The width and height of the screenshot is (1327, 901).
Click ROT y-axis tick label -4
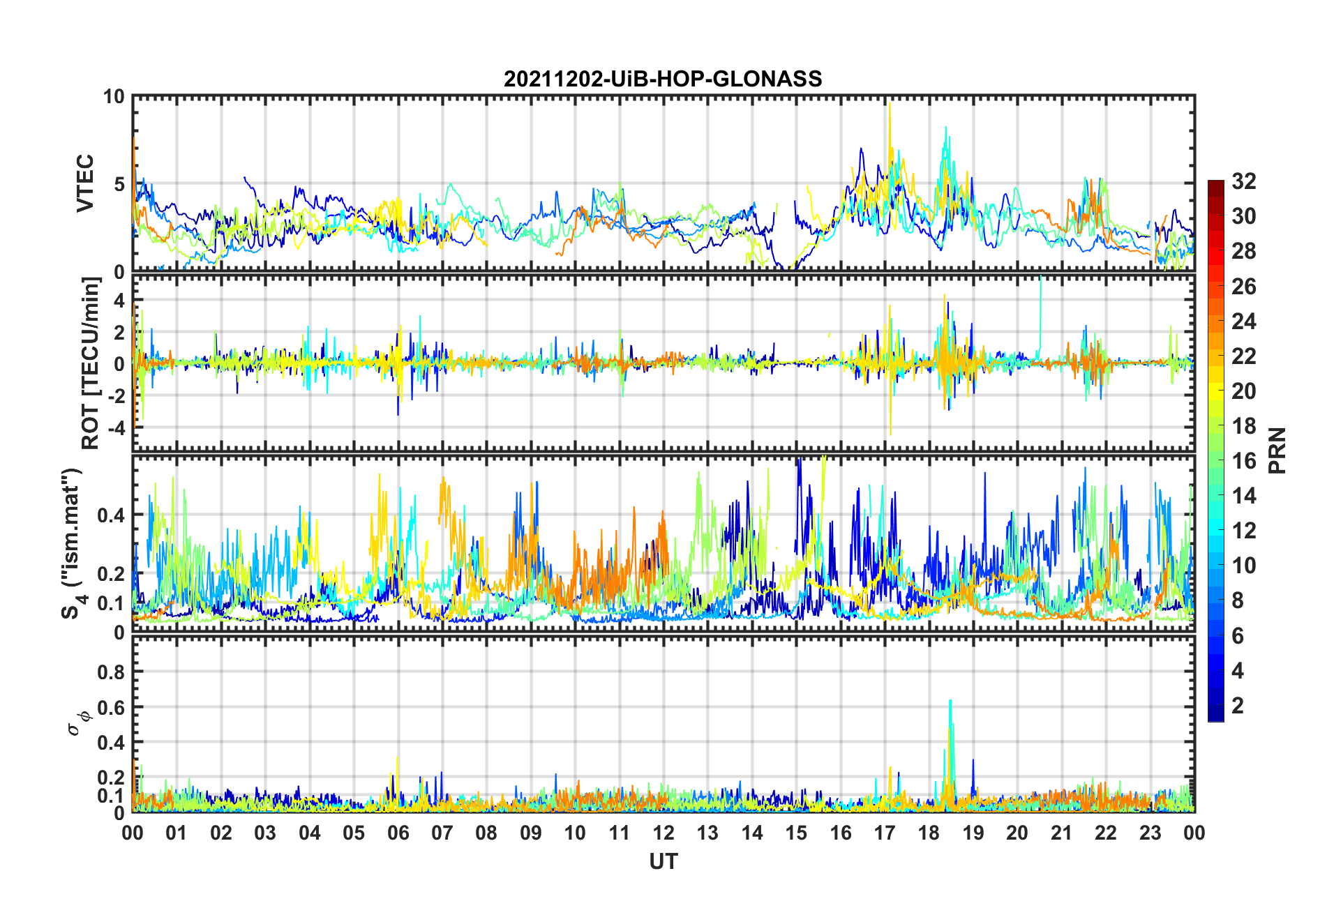click(x=115, y=427)
